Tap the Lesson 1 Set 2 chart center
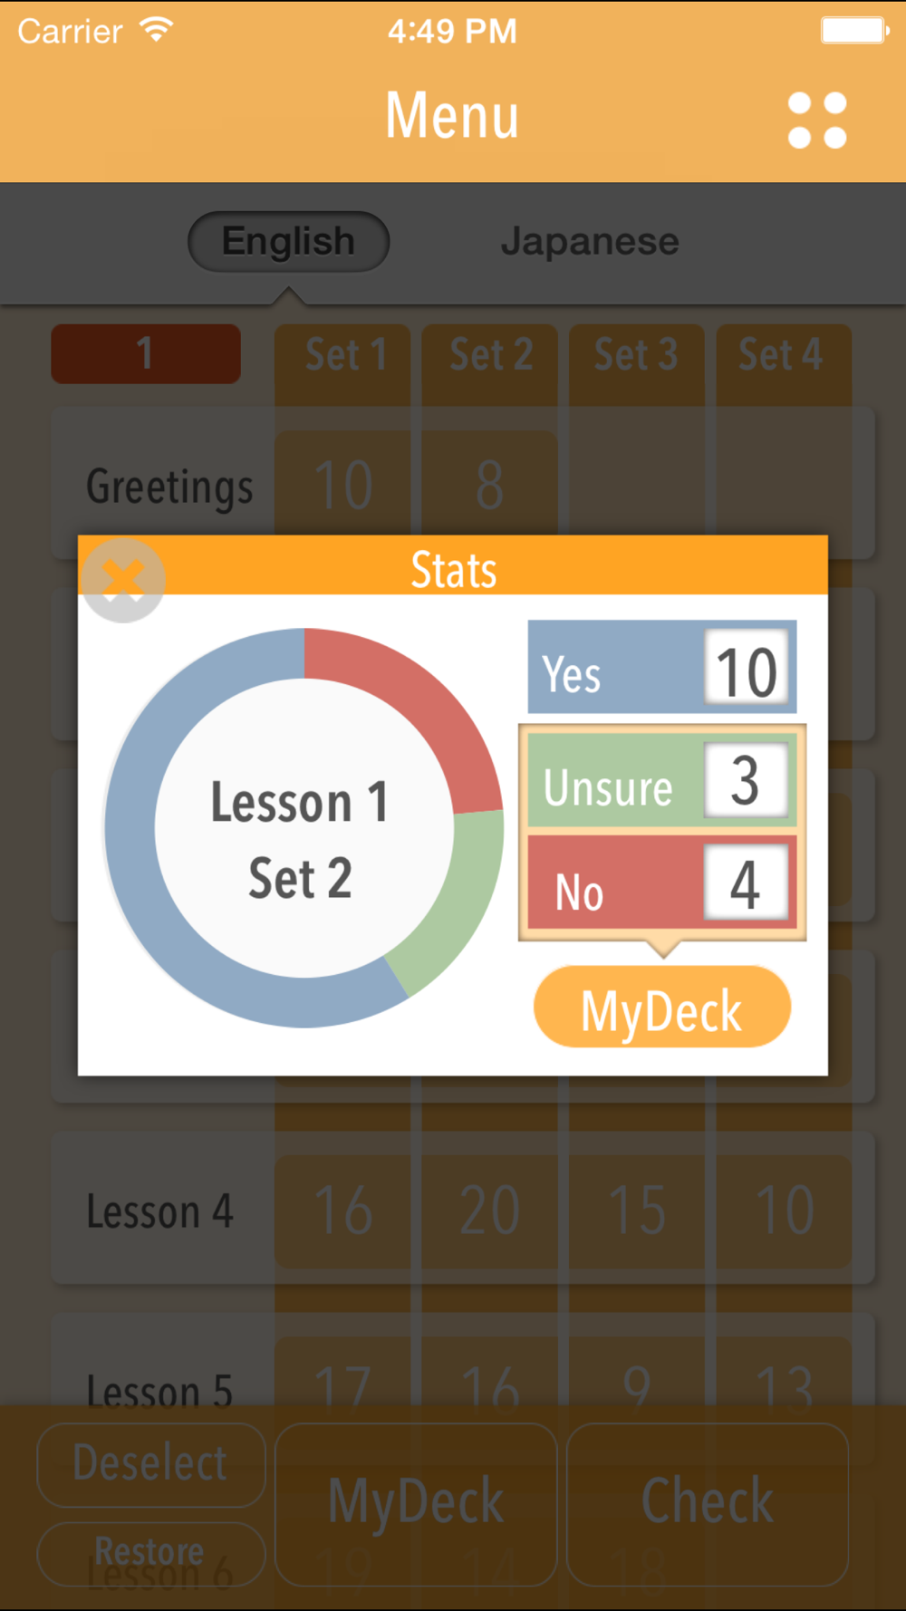 (302, 839)
